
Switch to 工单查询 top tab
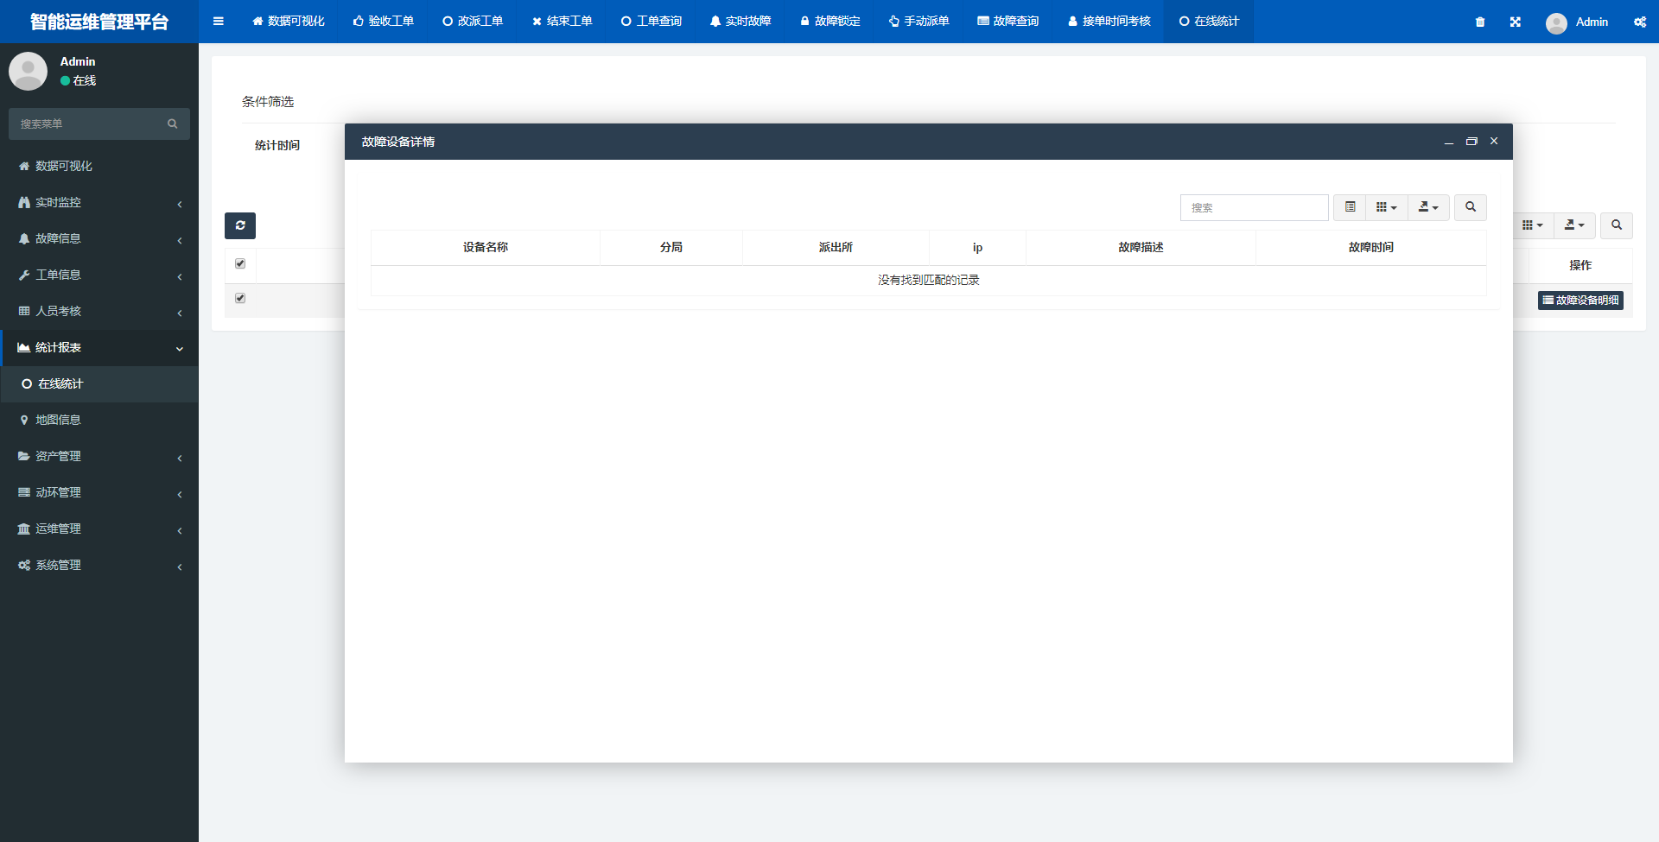coord(652,22)
